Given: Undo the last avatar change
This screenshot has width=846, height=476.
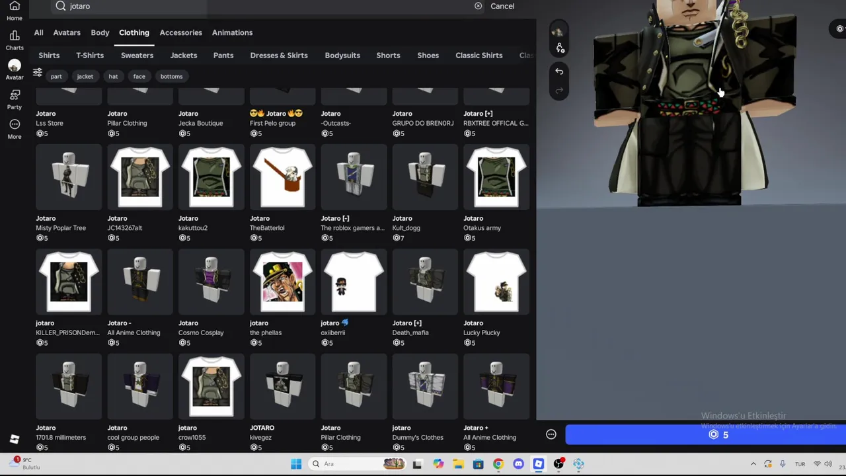Looking at the screenshot, I should [x=559, y=71].
